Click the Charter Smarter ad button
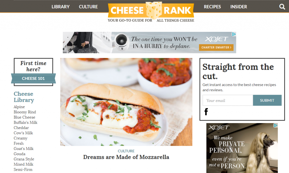This screenshot has width=289, height=173. (216, 48)
